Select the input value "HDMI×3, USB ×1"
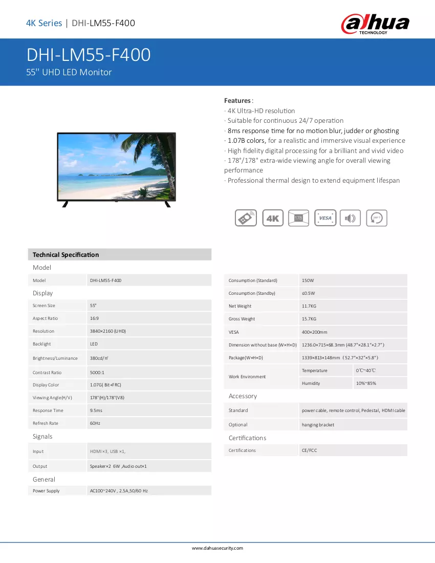The height and width of the screenshot is (563, 435). pyautogui.click(x=107, y=451)
